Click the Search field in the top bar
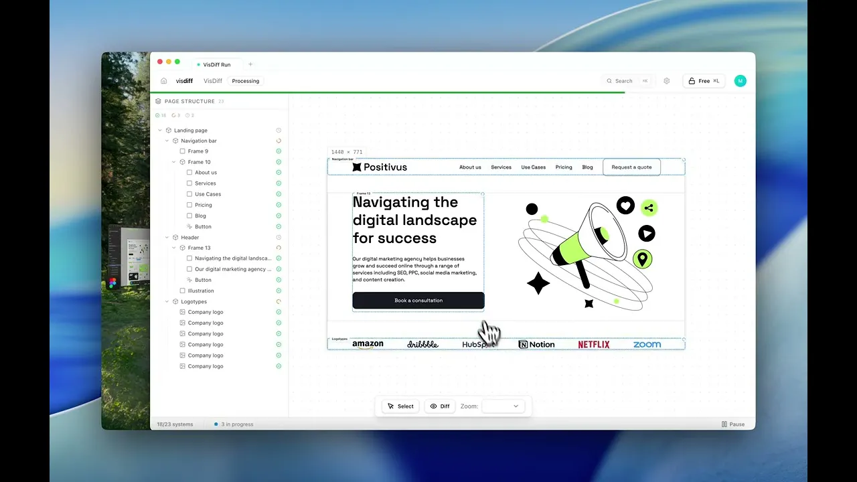The image size is (857, 482). point(627,81)
